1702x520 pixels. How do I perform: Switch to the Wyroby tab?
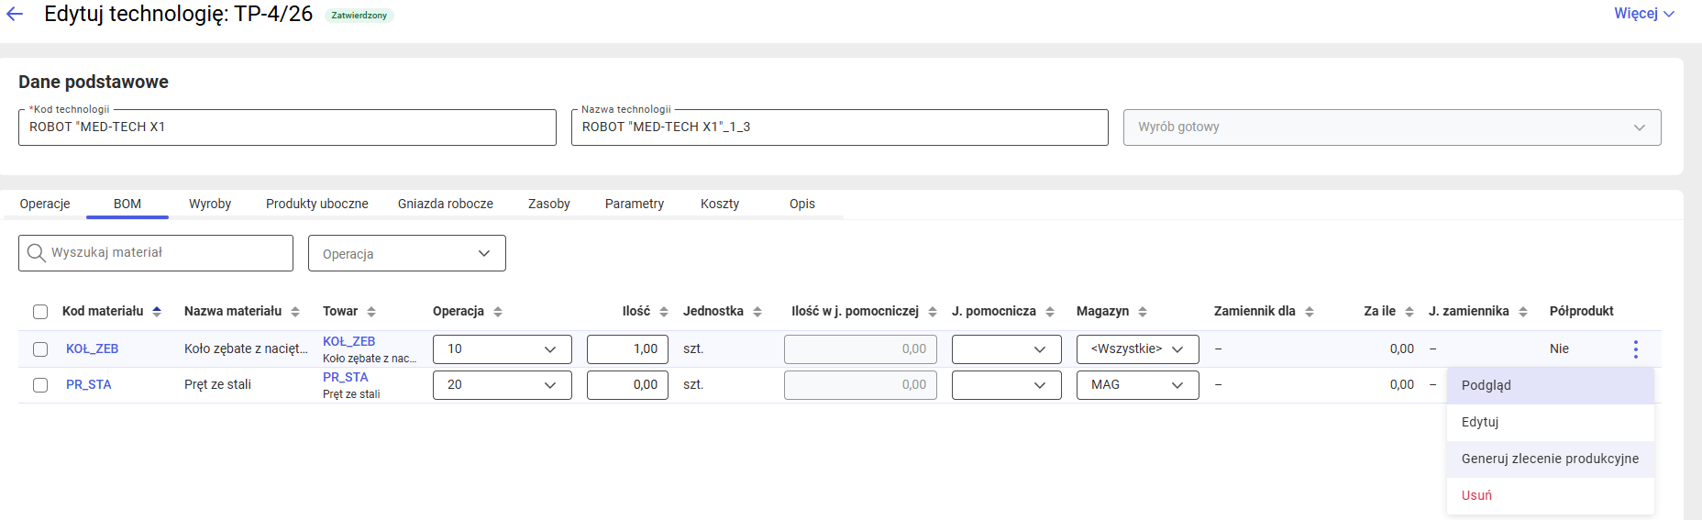click(210, 204)
